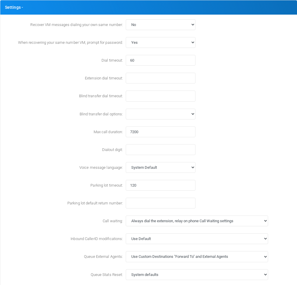Click the Dial timeout field
This screenshot has height=285, width=297.
tap(160, 60)
